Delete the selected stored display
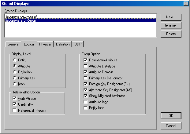 coord(171,34)
